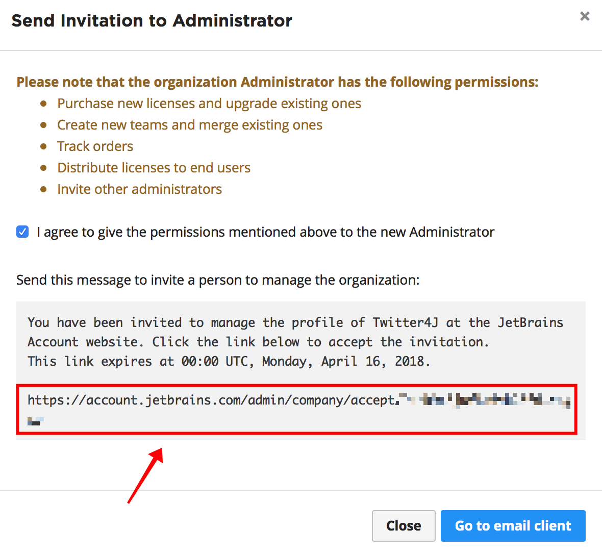Click 'Distribute licenses to end users' item
The image size is (602, 555).
tap(154, 168)
